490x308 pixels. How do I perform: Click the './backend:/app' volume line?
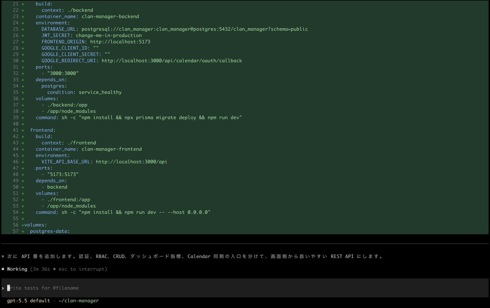[64, 105]
